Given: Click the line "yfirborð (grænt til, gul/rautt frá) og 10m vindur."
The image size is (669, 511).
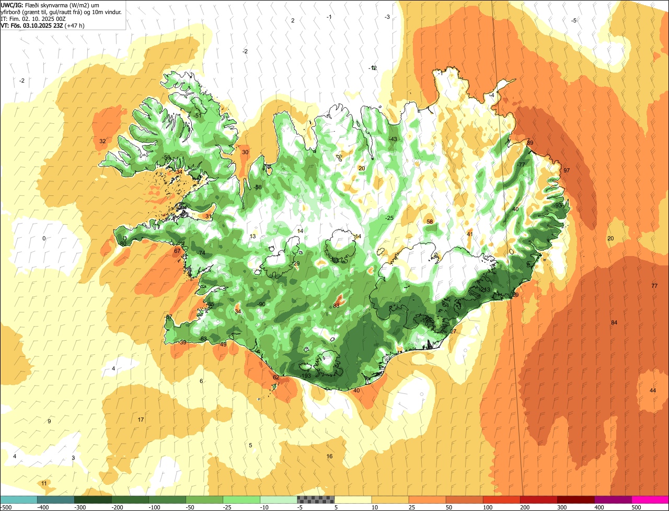Looking at the screenshot, I should [61, 11].
